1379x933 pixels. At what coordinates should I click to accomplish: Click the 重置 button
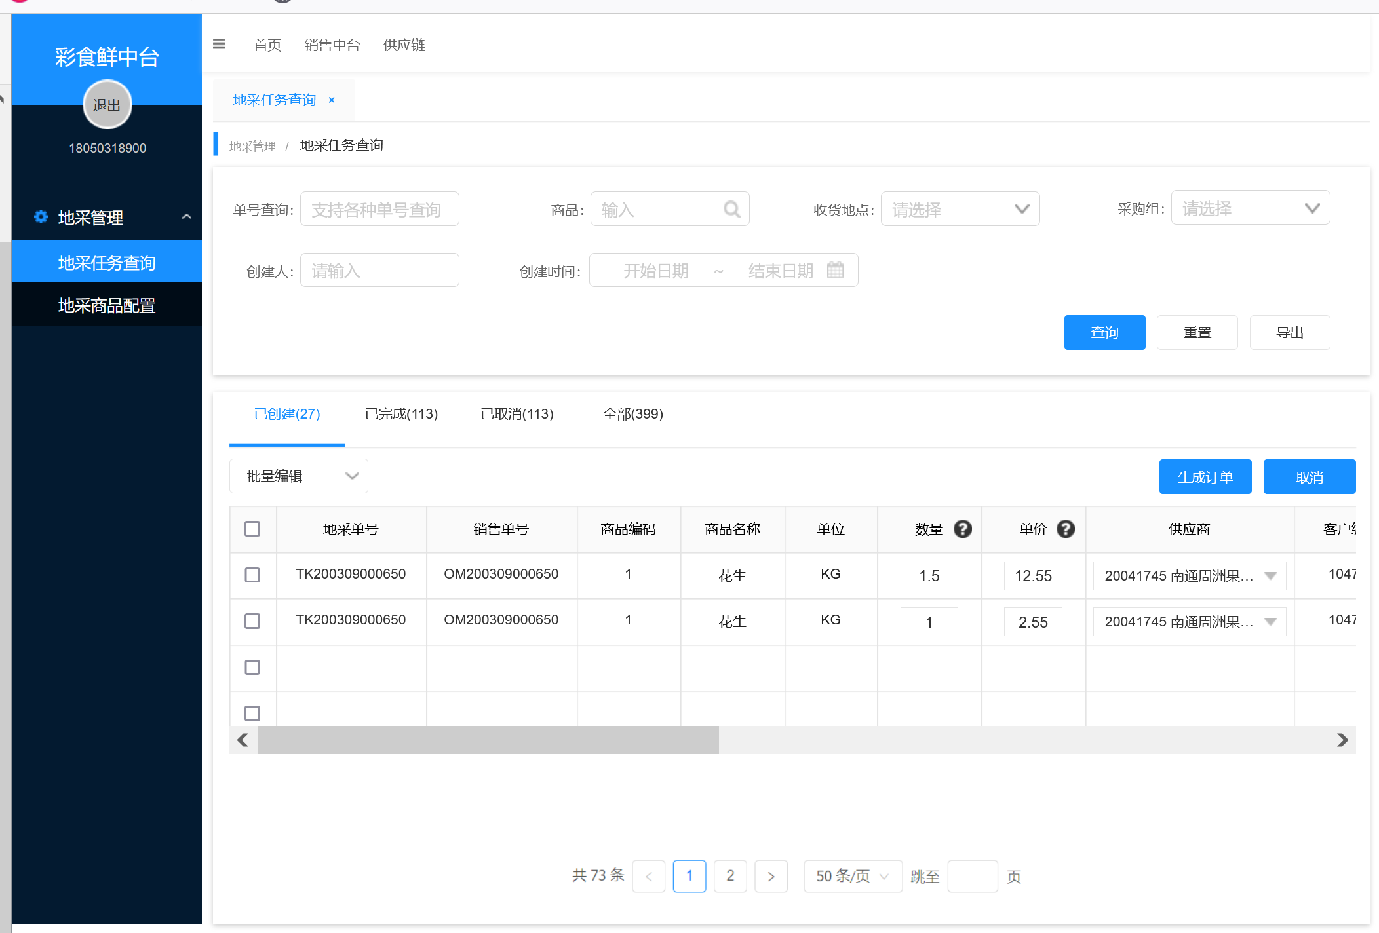click(1197, 332)
